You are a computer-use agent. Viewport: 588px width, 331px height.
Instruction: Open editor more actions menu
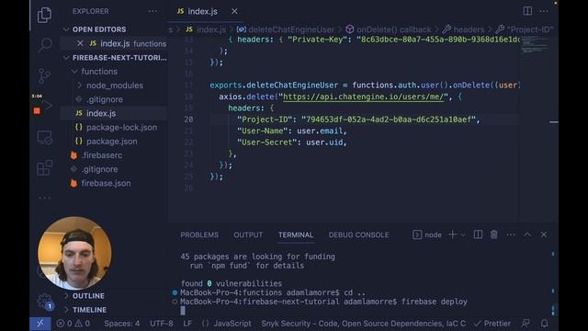[x=544, y=11]
